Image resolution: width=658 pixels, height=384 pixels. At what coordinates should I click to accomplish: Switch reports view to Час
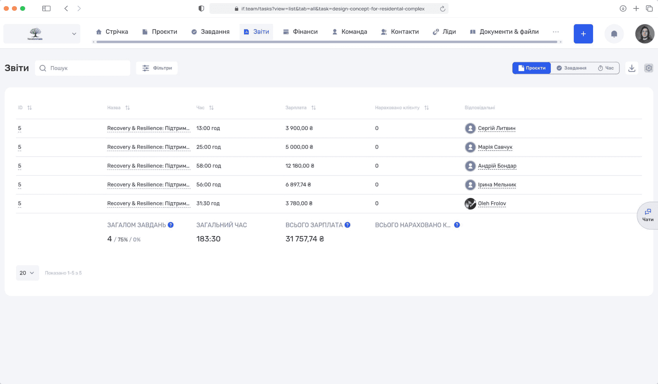606,68
